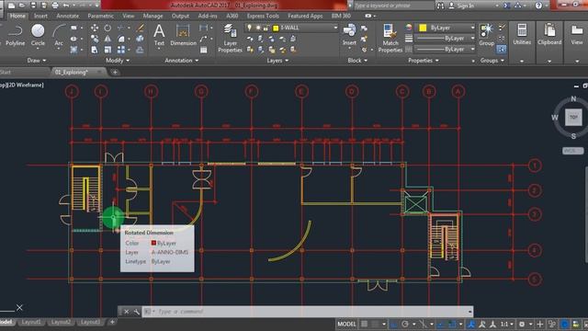Switch to the Layout1 tab

[30, 322]
